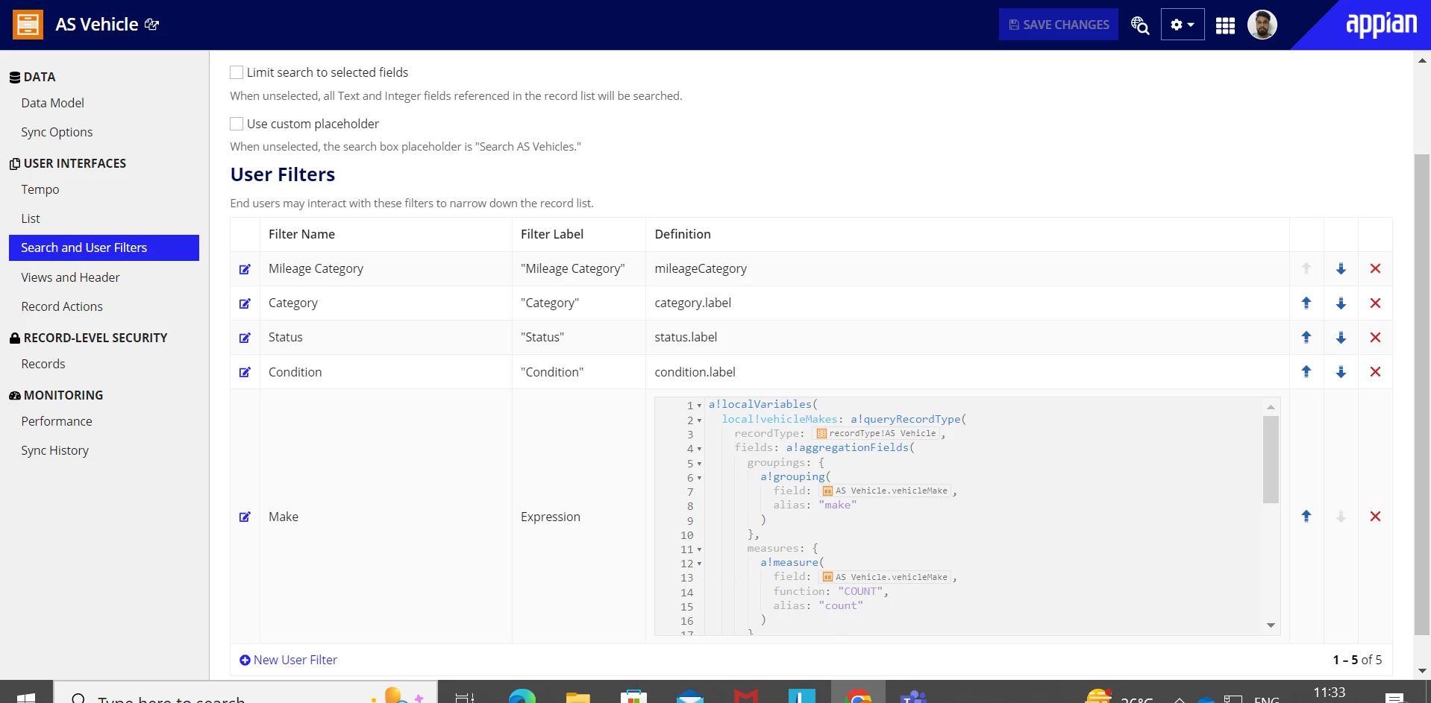Collapse code line 5 groupings fold
The width and height of the screenshot is (1431, 703).
(699, 464)
